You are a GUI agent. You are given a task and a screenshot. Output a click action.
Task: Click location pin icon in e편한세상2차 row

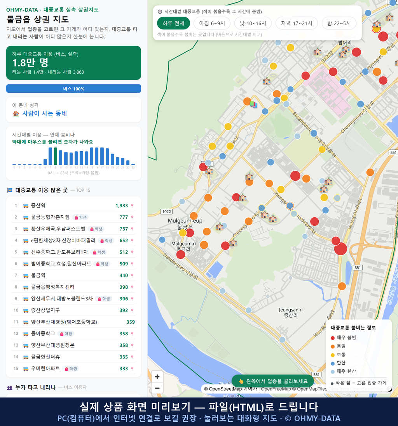(132, 241)
